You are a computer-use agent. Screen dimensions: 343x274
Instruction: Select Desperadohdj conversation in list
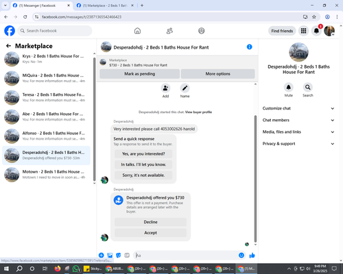46,155
